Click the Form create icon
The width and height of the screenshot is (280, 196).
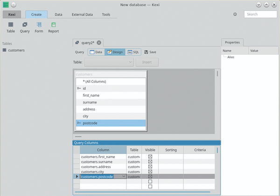click(39, 24)
